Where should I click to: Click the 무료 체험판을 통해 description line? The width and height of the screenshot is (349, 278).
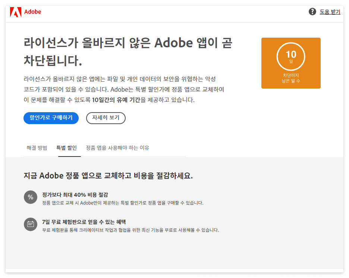coord(131,230)
